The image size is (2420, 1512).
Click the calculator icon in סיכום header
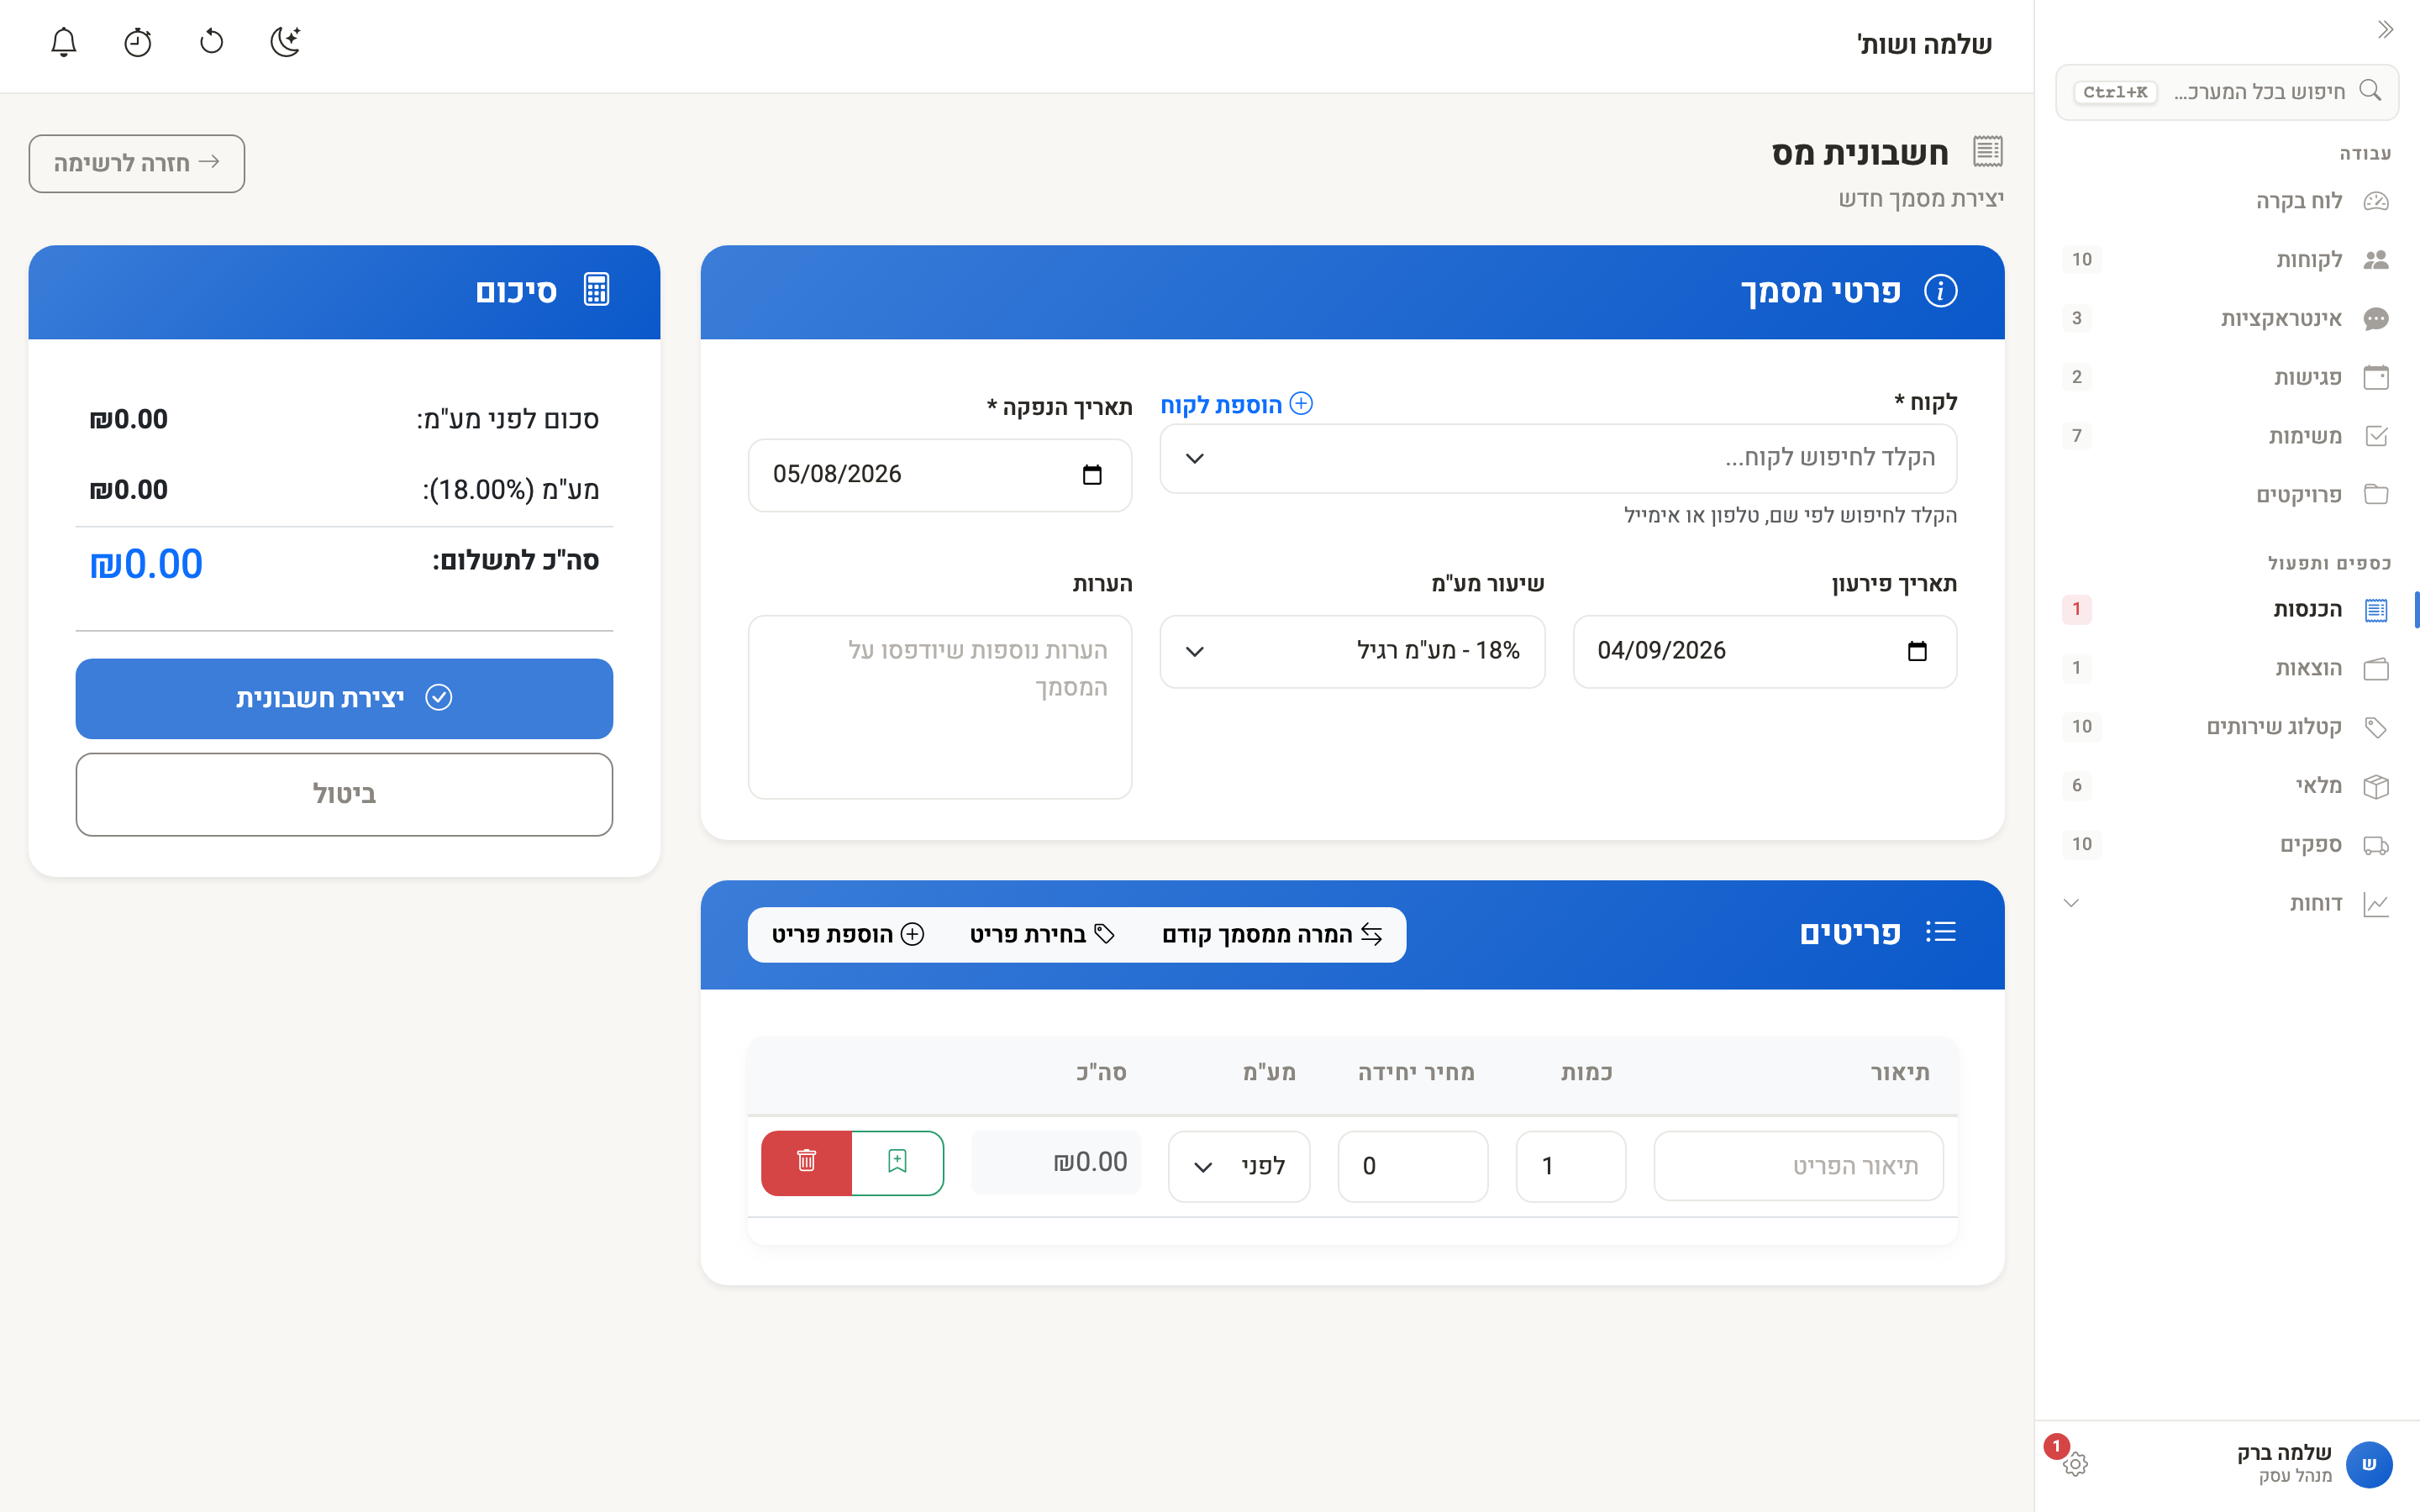[x=596, y=290]
